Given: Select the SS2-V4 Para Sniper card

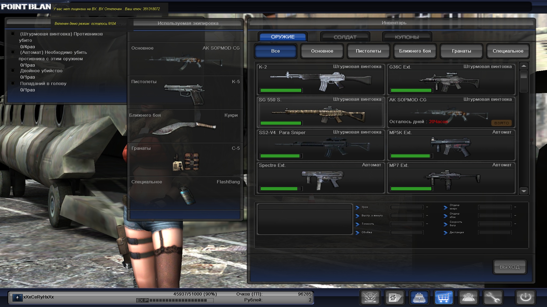Looking at the screenshot, I should point(321,145).
